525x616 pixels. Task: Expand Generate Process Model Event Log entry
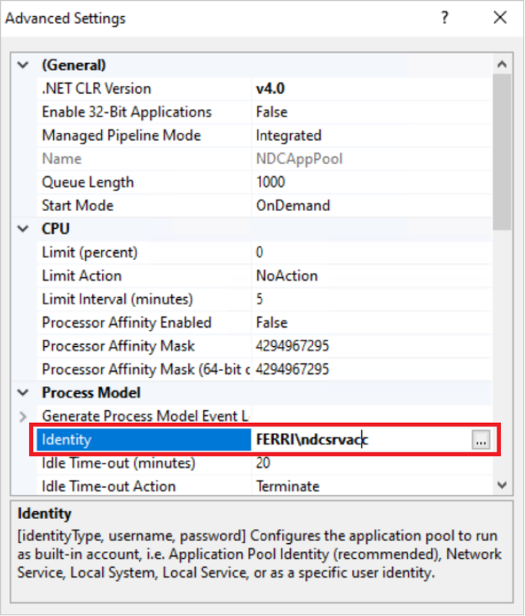pyautogui.click(x=24, y=416)
